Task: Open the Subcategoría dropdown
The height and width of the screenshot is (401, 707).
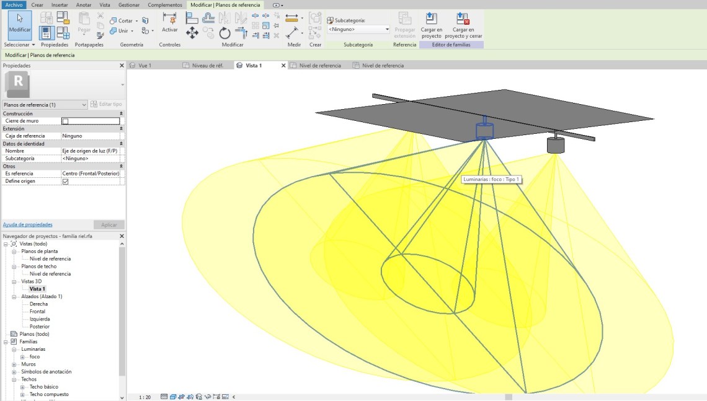Action: 387,29
